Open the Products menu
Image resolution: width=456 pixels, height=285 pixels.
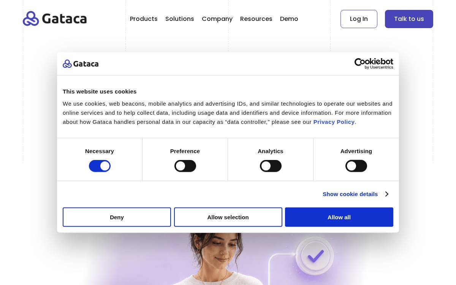144,19
